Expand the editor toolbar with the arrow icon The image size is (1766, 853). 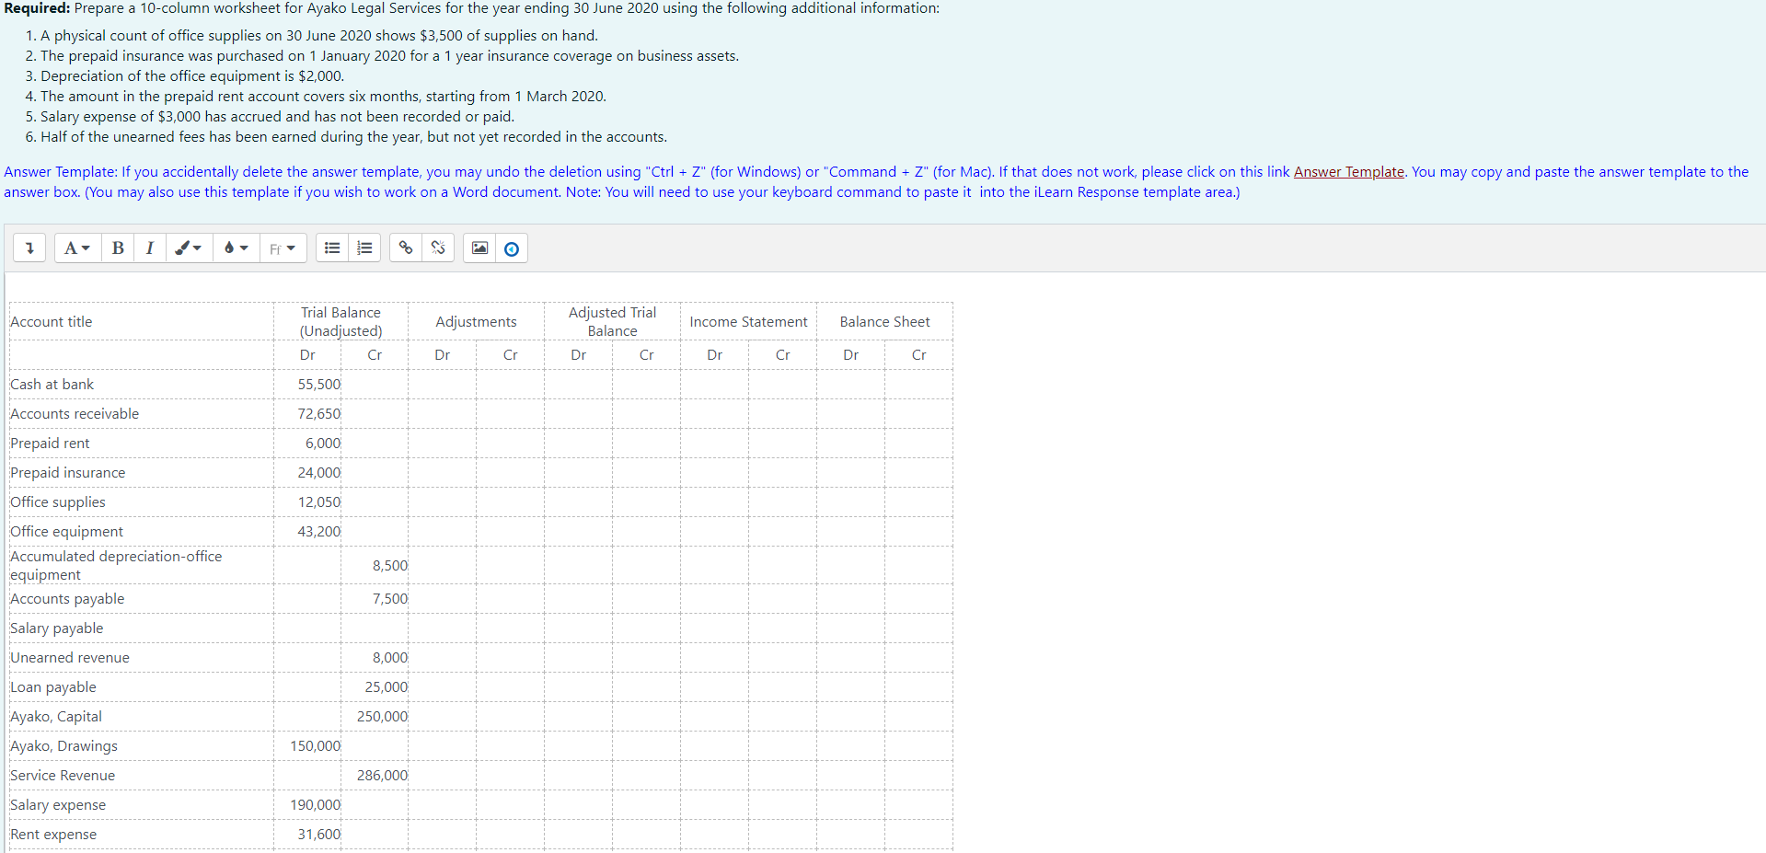[29, 248]
